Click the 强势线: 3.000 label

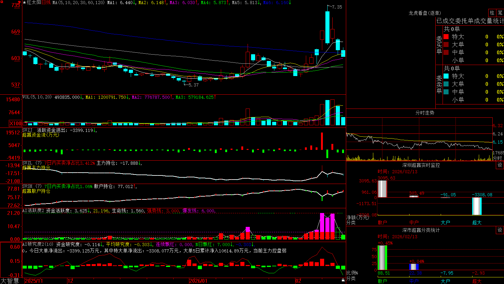[x=164, y=211]
